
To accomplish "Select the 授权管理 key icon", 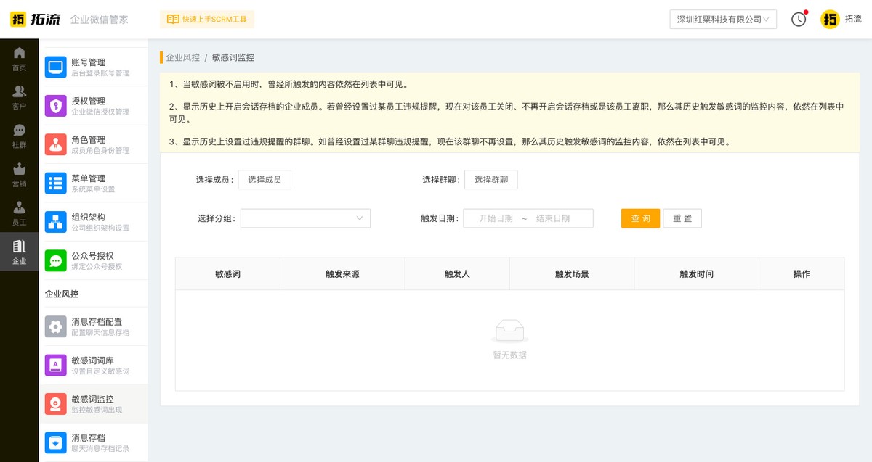I will [55, 105].
